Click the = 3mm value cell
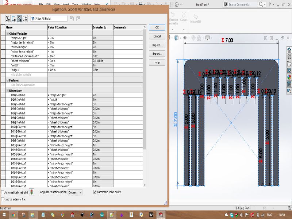The width and height of the screenshot is (292, 219). pos(70,61)
